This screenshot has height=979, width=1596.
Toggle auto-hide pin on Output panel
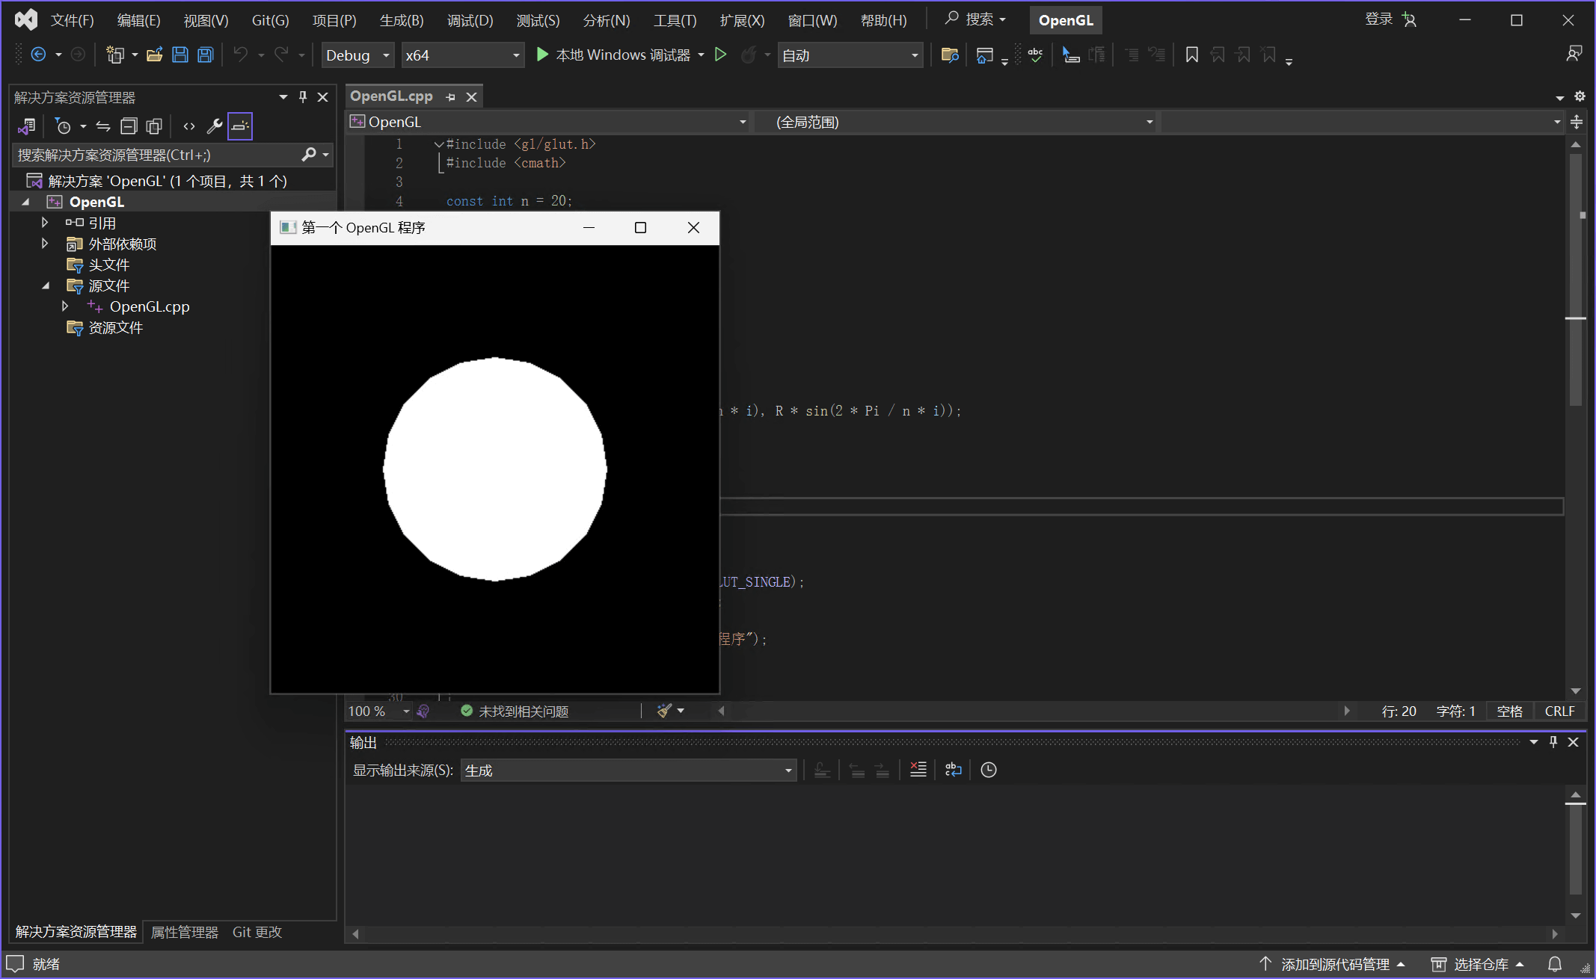[x=1553, y=742]
